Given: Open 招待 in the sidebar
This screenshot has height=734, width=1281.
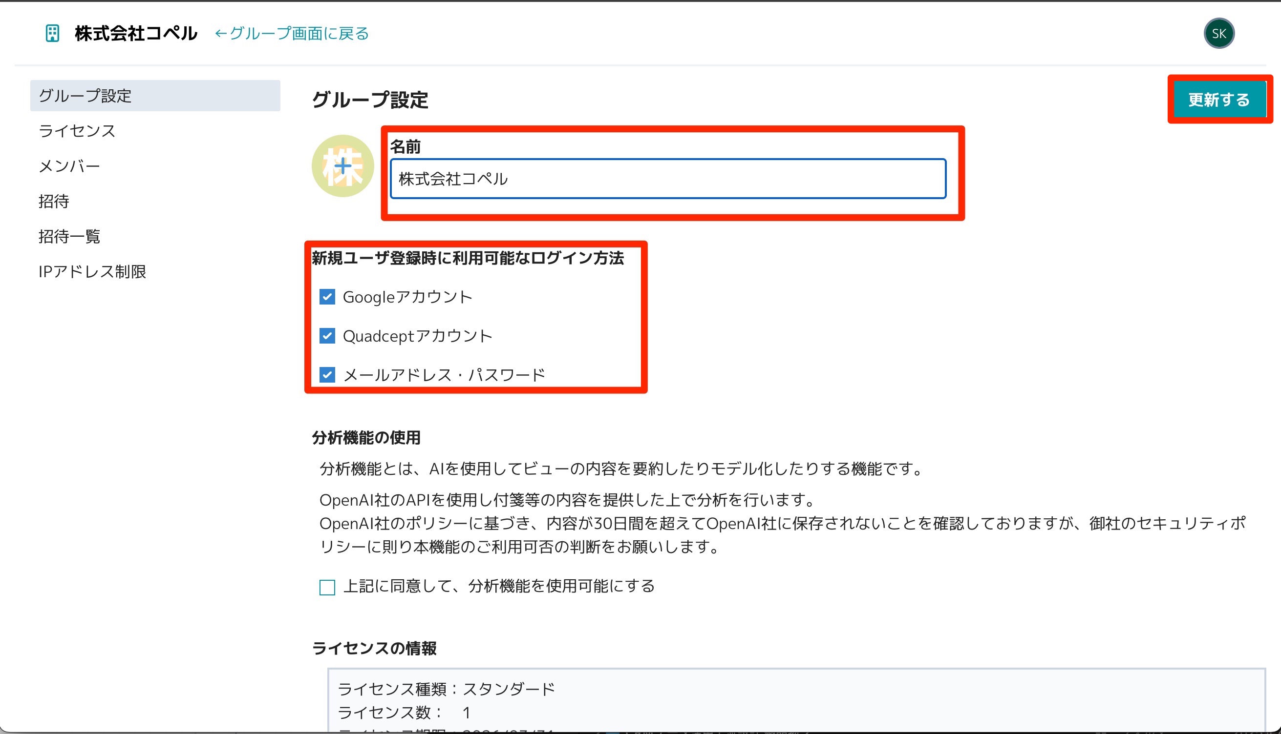Looking at the screenshot, I should [53, 201].
